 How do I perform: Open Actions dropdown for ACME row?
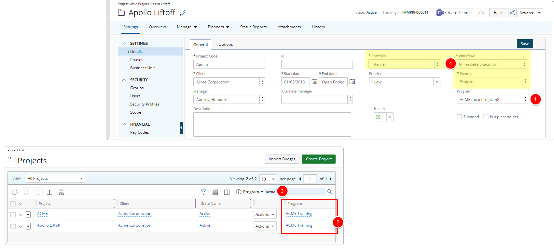265,214
